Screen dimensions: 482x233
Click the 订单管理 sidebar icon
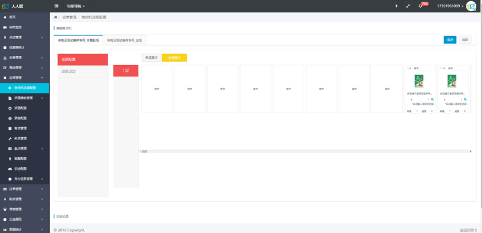(x=4, y=189)
